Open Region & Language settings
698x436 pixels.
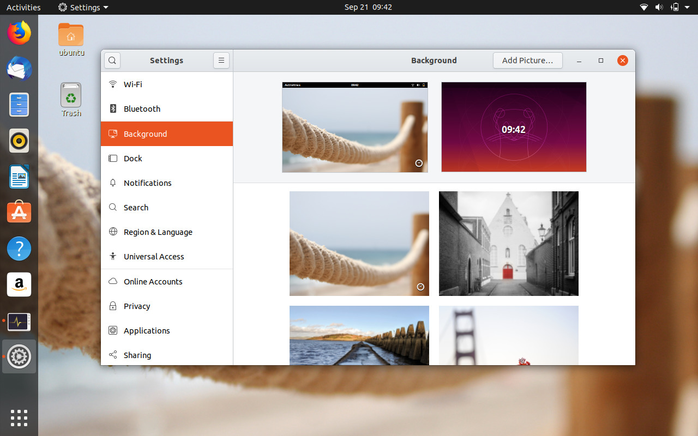[x=158, y=232]
